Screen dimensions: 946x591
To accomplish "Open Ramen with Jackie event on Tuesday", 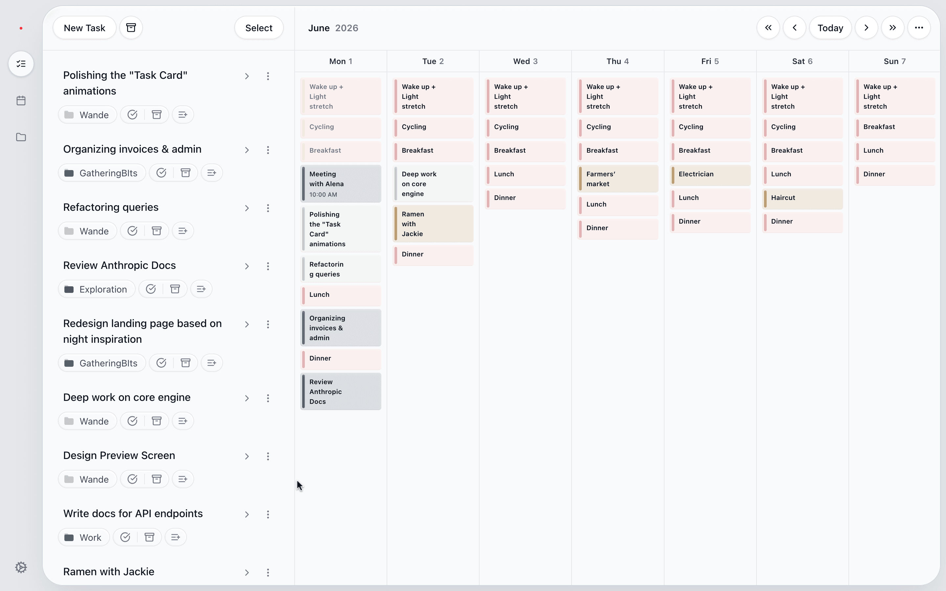I will click(433, 224).
